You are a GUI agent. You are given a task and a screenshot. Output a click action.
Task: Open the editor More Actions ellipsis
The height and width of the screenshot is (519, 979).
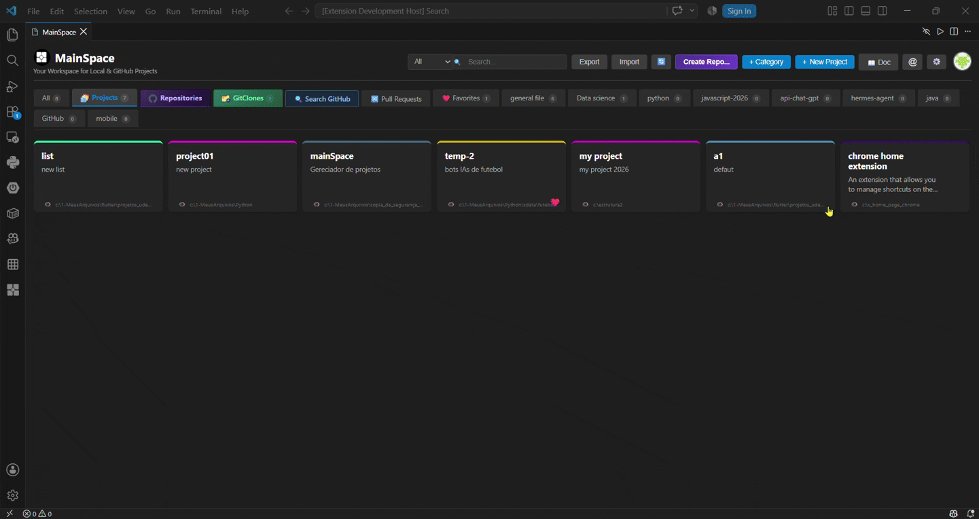[968, 32]
